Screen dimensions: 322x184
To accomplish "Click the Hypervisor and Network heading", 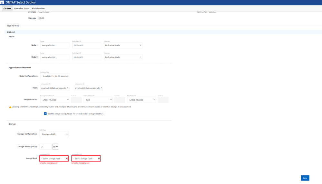I will pos(20,68).
